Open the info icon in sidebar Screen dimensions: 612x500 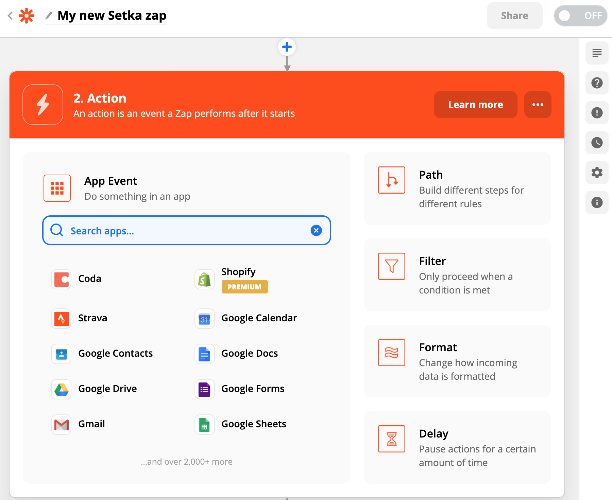pyautogui.click(x=597, y=202)
